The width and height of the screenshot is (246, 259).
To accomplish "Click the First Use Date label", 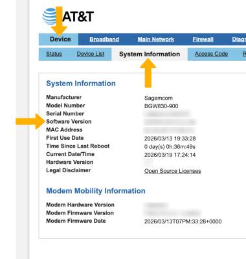I will 65,138.
